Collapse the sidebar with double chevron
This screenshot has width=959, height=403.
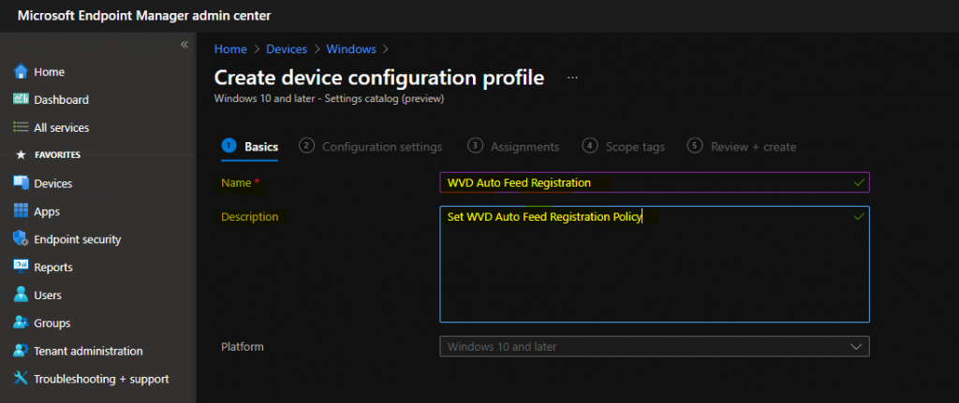(184, 45)
